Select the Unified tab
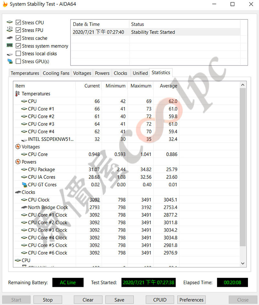The image size is (259, 305). (140, 73)
